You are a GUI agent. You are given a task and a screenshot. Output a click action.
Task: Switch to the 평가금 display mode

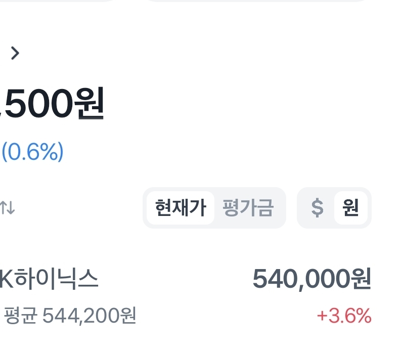tap(248, 208)
